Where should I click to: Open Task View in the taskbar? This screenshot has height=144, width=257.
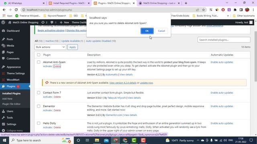88,140
